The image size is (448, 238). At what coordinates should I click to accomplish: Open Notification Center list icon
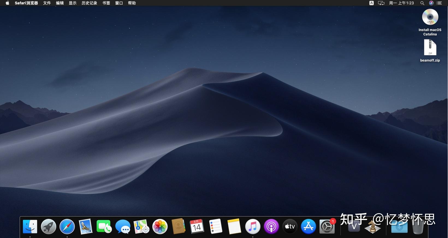click(x=439, y=3)
